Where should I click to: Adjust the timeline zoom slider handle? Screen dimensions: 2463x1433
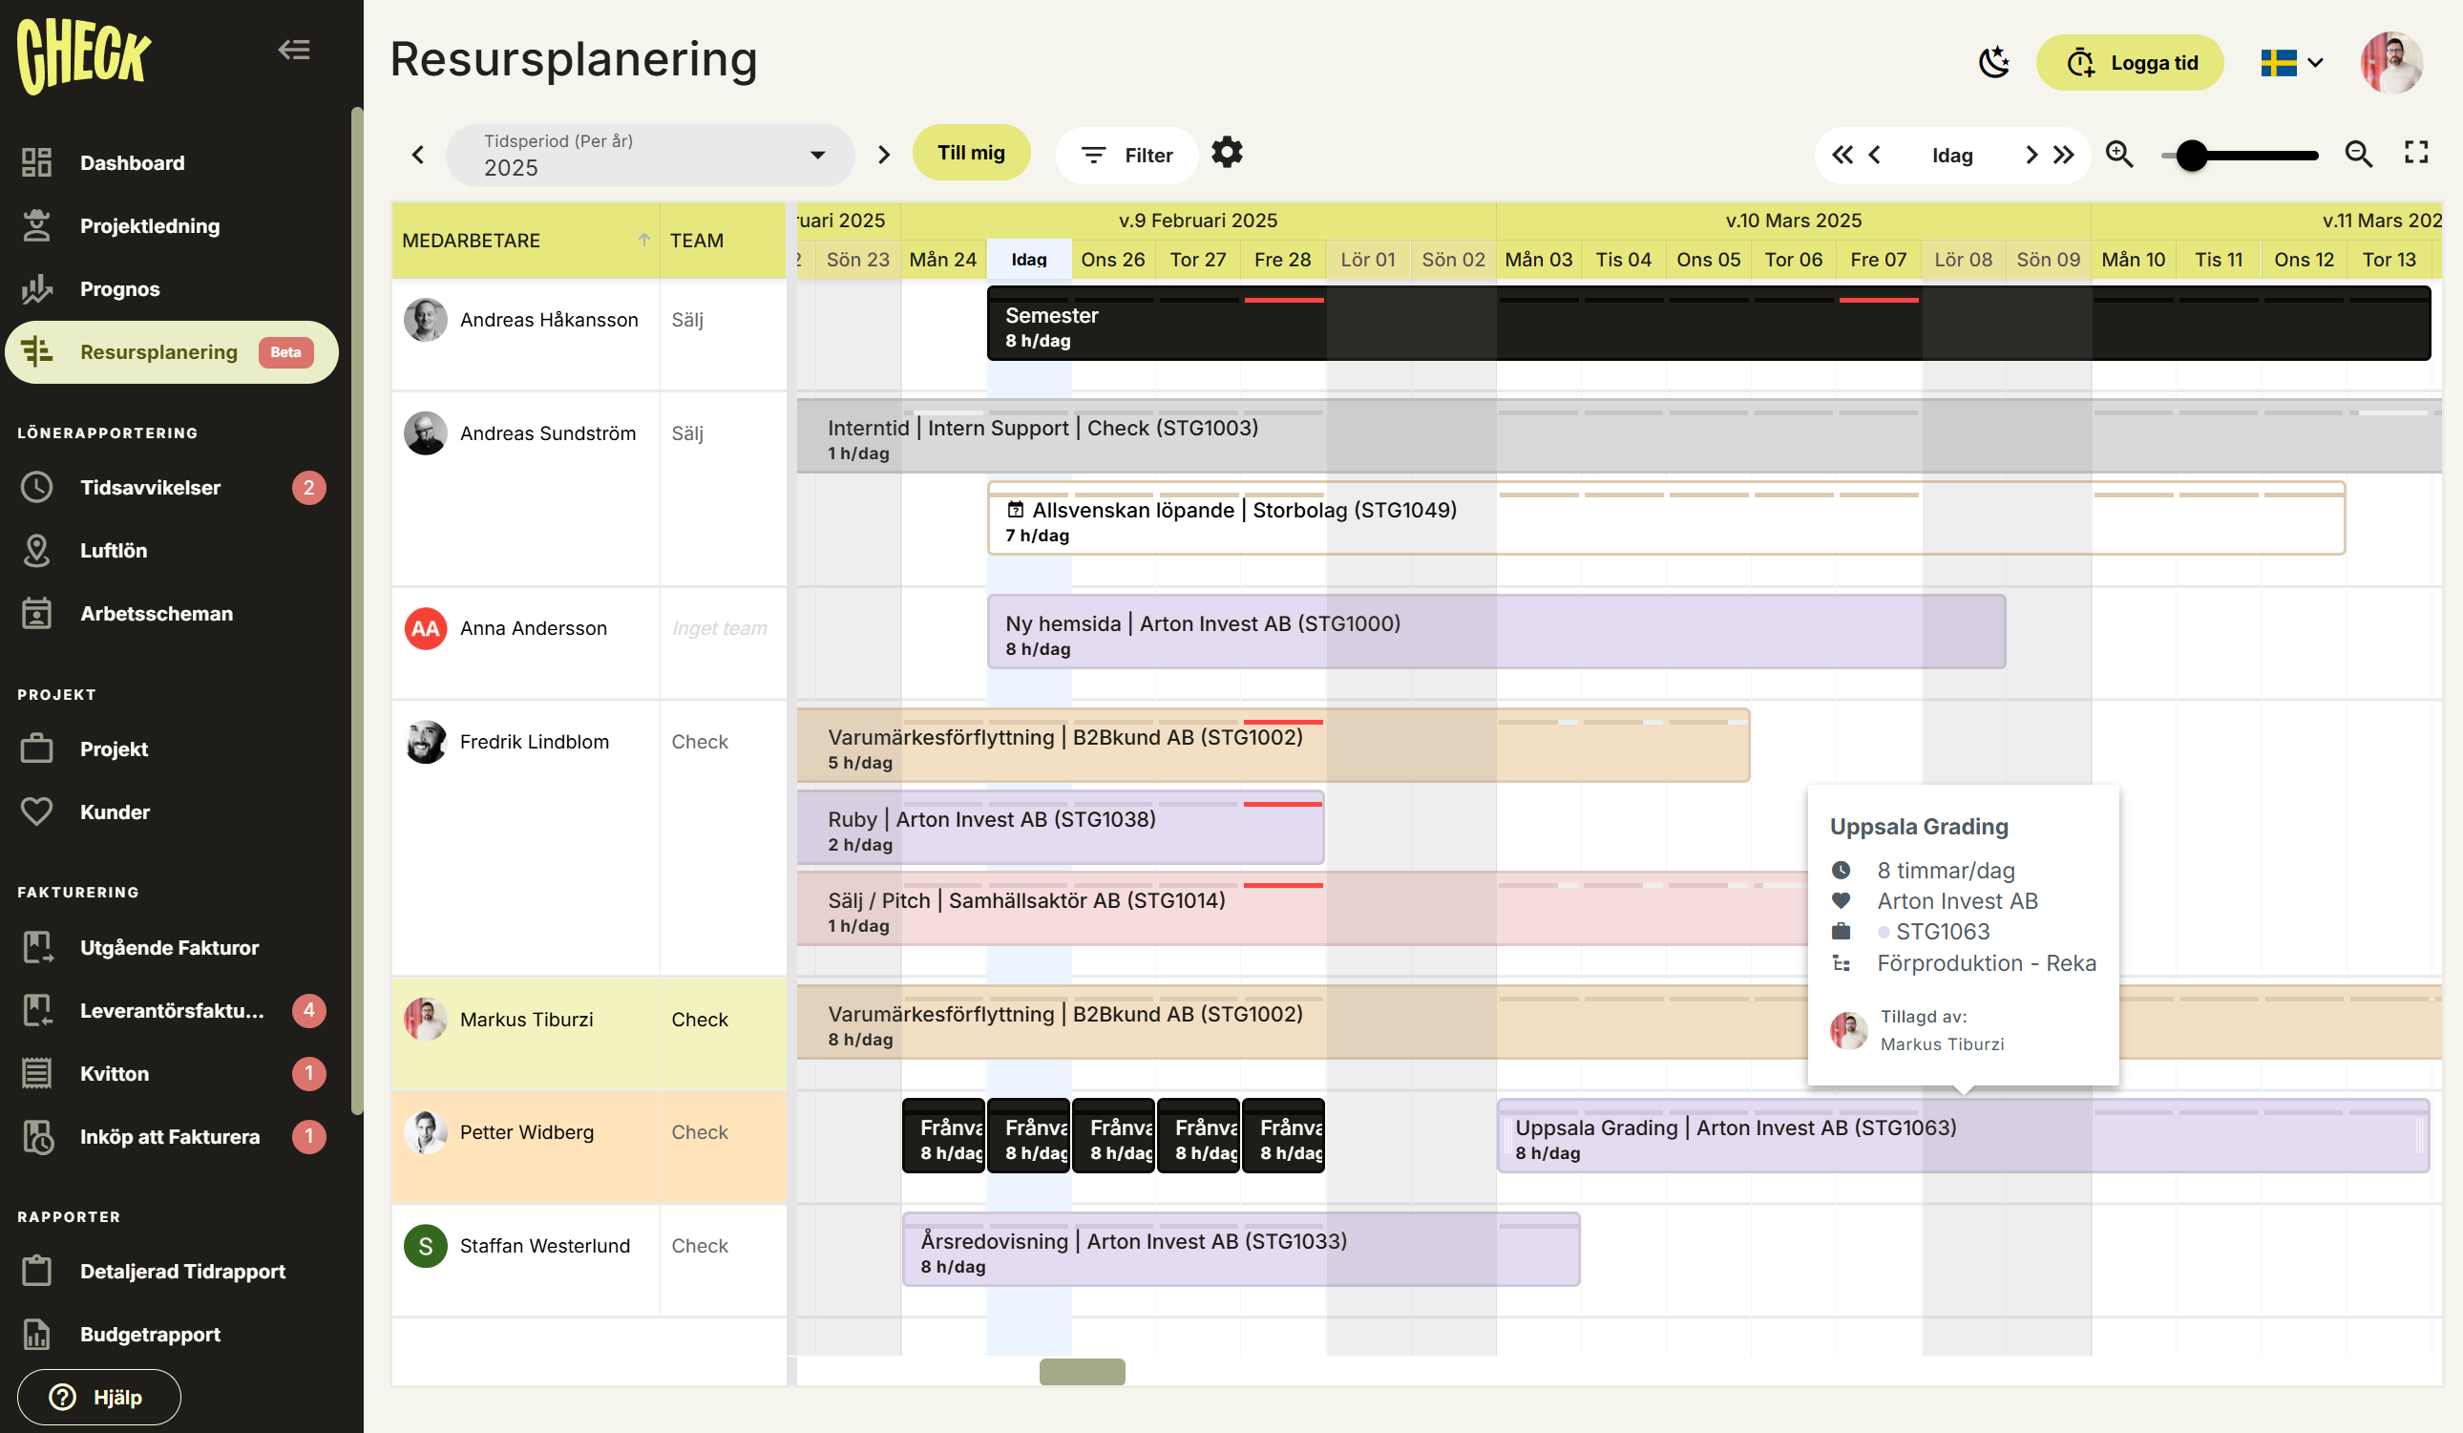(x=2191, y=156)
